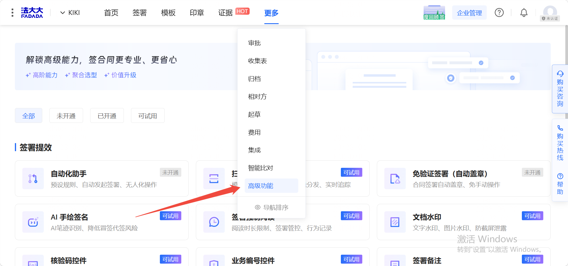
Task: Open the AI 手绘签名 feature icon
Action: tap(33, 222)
